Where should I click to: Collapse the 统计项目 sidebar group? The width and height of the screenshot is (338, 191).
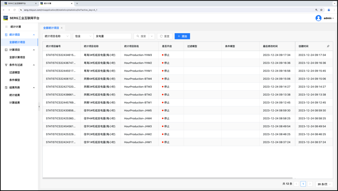tap(34, 35)
